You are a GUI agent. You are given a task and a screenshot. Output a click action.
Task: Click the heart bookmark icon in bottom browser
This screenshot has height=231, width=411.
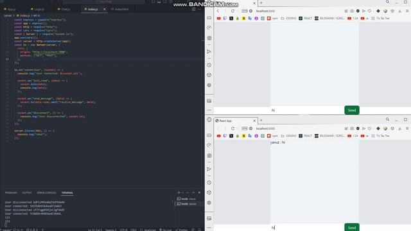(x=370, y=128)
